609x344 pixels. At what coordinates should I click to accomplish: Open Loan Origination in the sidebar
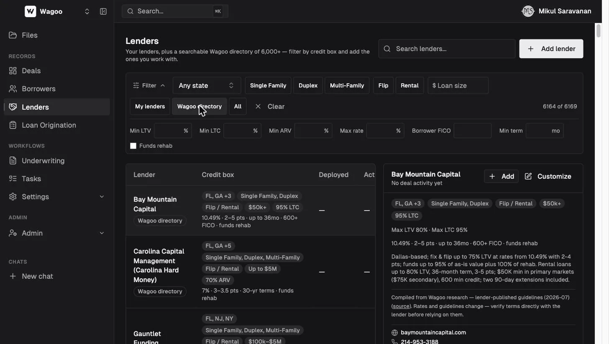coord(57,125)
